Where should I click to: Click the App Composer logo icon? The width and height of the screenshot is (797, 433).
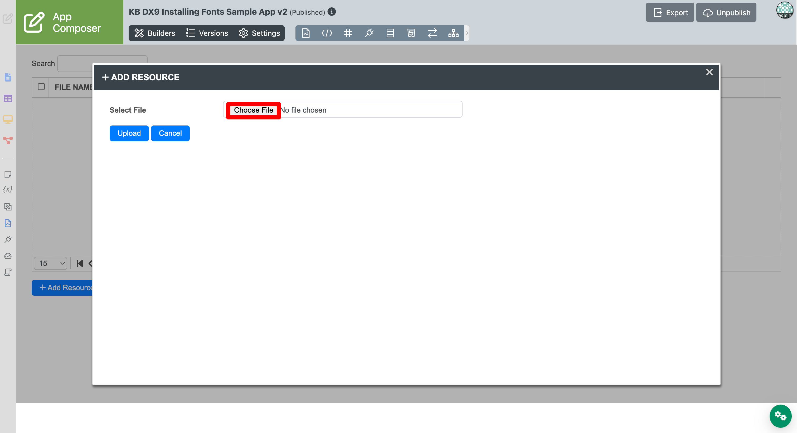(x=34, y=22)
